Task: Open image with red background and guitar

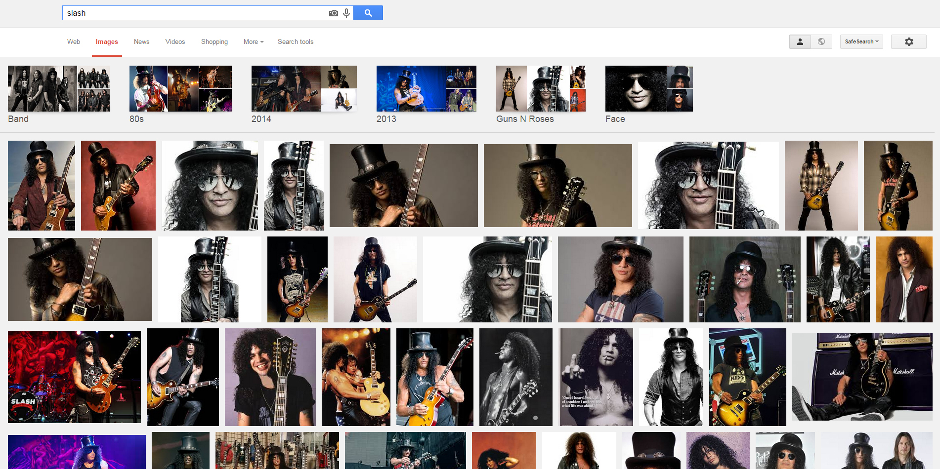Action: (118, 186)
